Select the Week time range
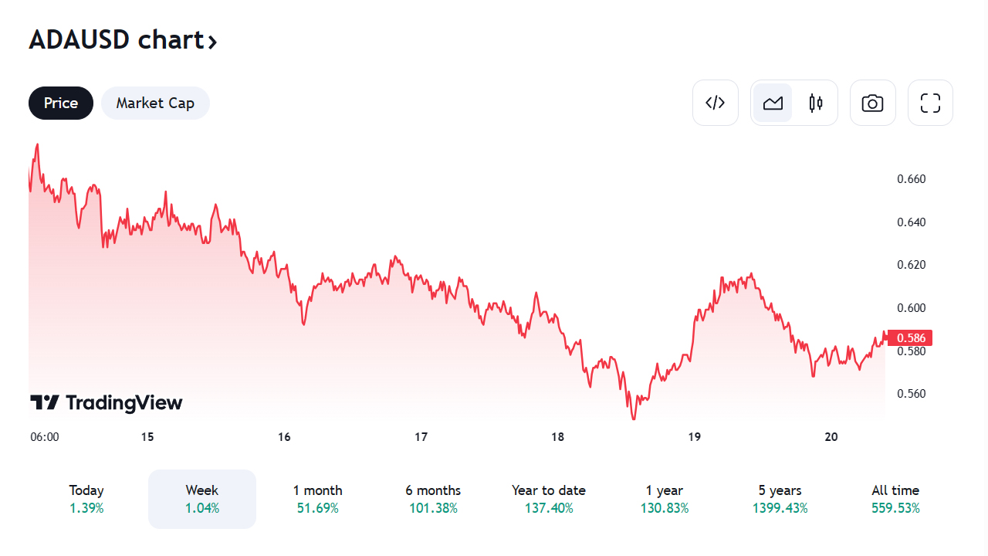Screen dimensions: 988x556 point(202,499)
